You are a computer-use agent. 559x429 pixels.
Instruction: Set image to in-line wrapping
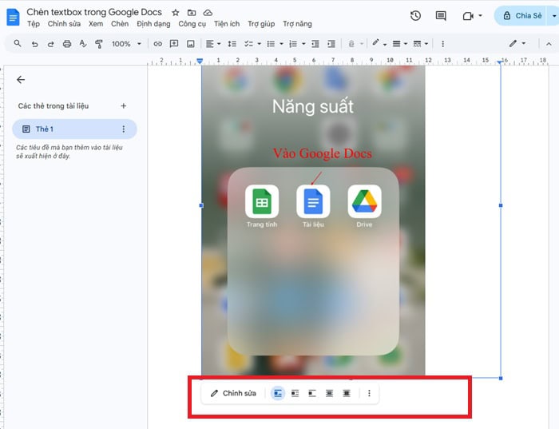tap(278, 393)
